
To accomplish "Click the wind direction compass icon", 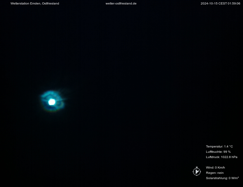I will (x=197, y=171).
